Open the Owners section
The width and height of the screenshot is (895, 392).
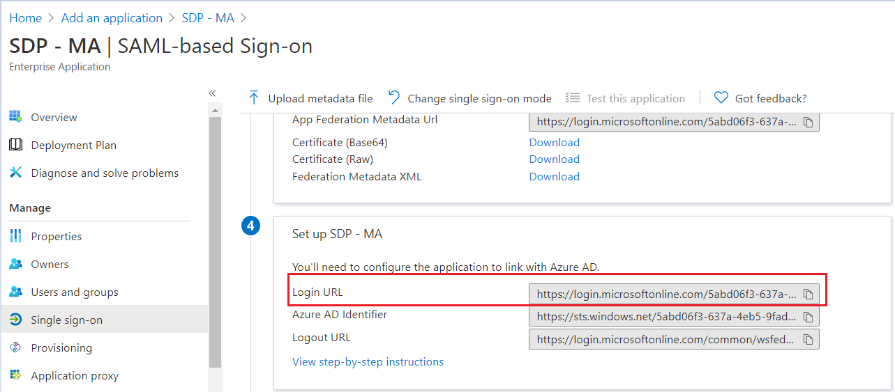tap(50, 264)
